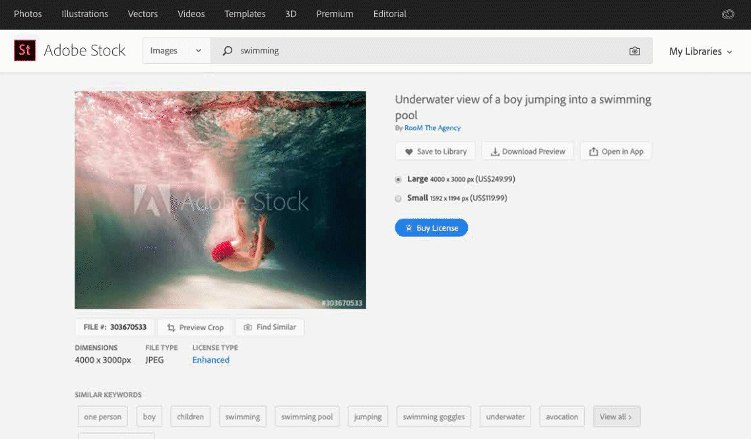Viewport: 751px width, 439px height.
Task: Click Find Similar camera button
Action: (269, 327)
